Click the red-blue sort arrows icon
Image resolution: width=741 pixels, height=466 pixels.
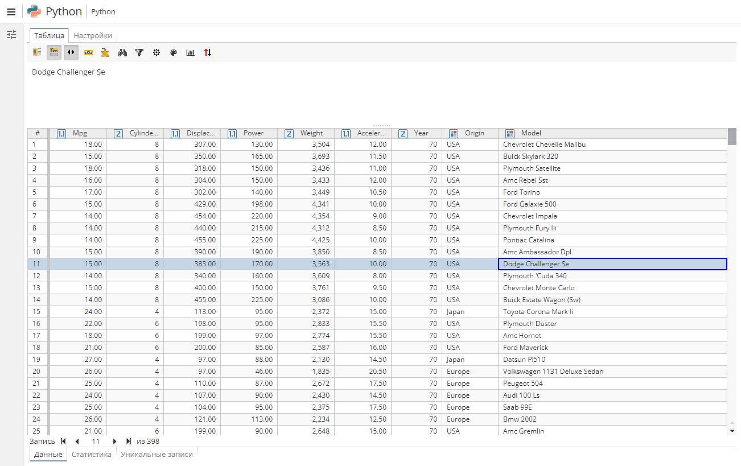(x=208, y=52)
